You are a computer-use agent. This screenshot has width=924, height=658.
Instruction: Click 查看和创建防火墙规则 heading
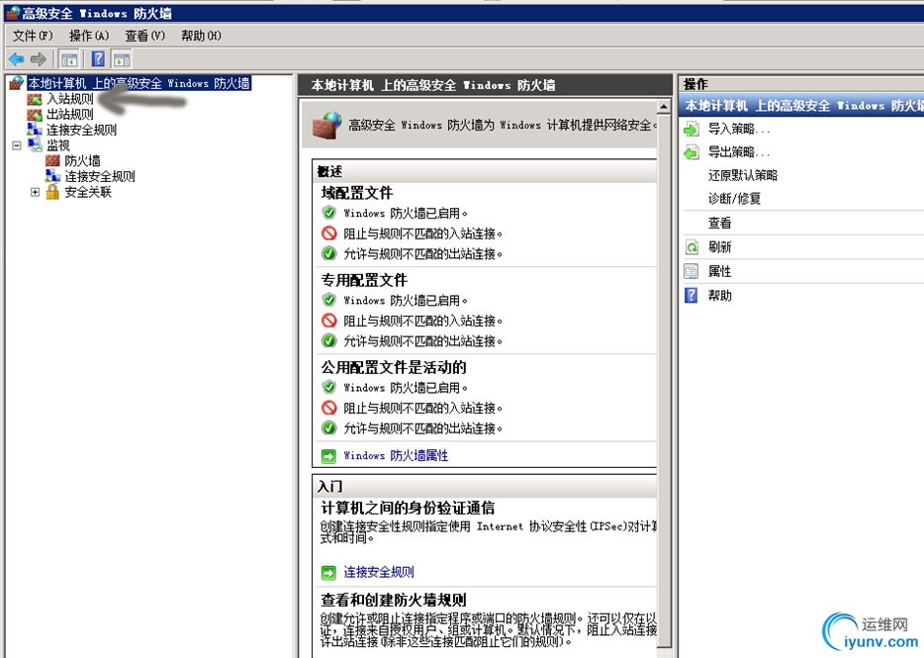pyautogui.click(x=393, y=600)
